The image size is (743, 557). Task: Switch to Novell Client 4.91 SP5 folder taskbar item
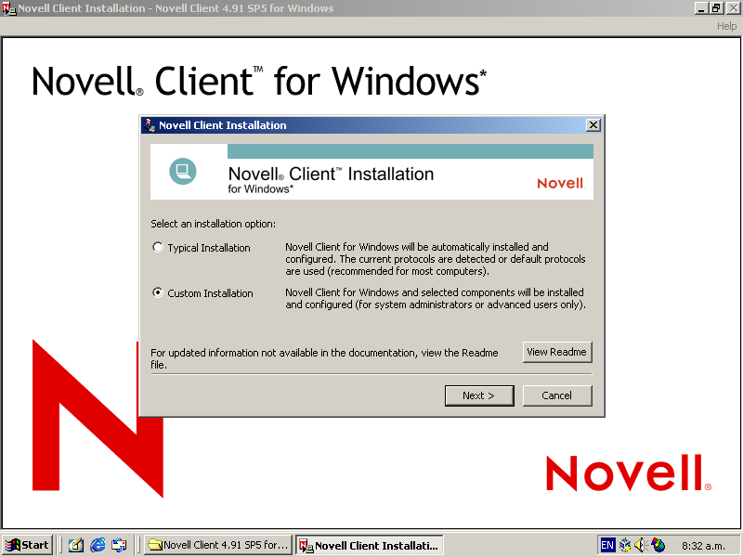[x=218, y=545]
